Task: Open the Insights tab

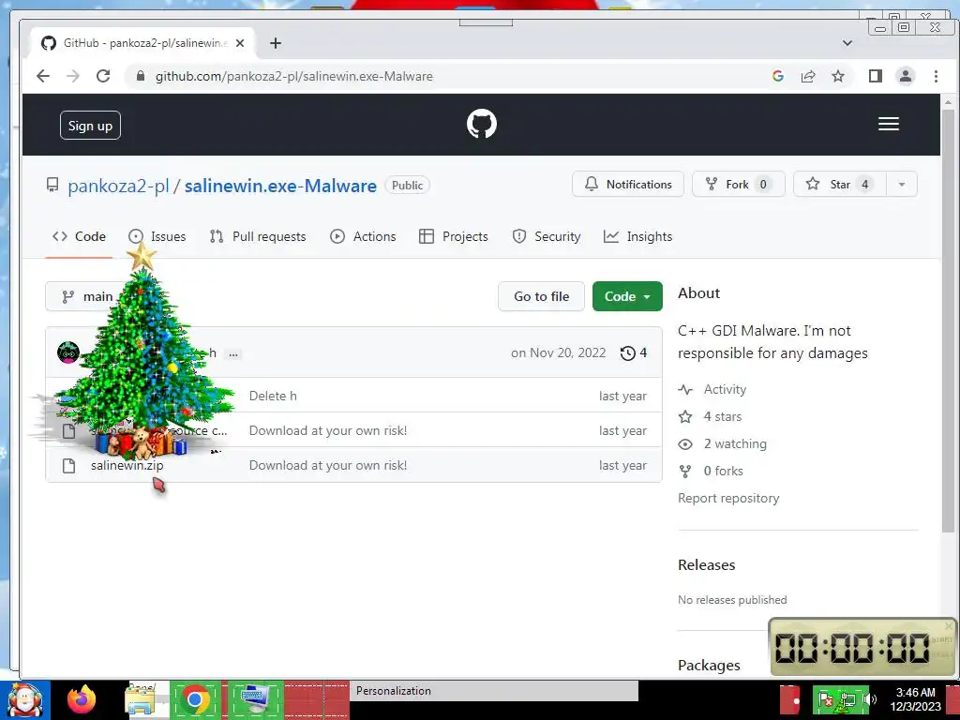Action: coord(637,236)
